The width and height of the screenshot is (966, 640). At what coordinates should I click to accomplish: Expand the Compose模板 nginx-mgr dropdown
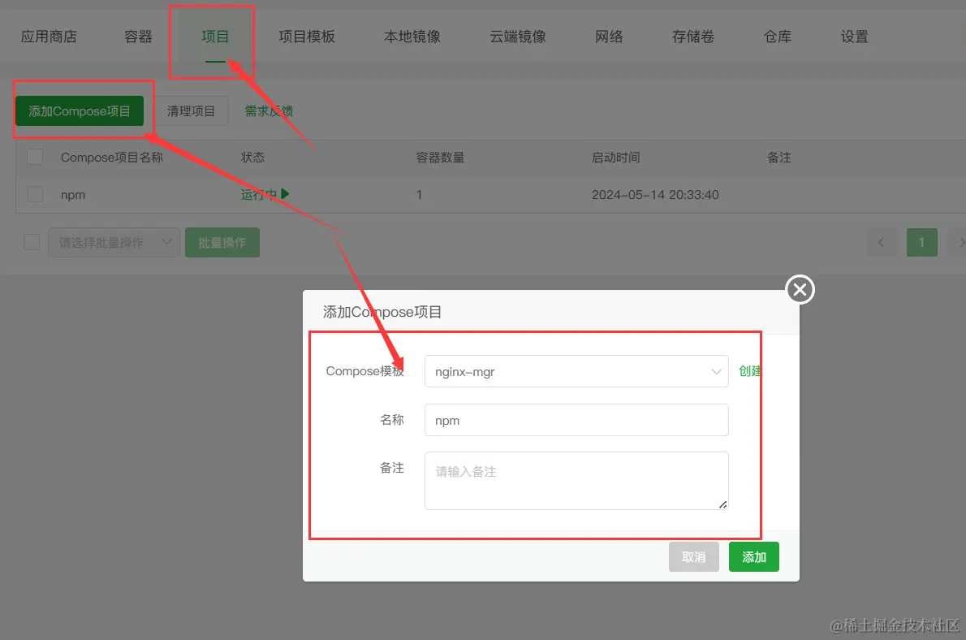pos(576,371)
